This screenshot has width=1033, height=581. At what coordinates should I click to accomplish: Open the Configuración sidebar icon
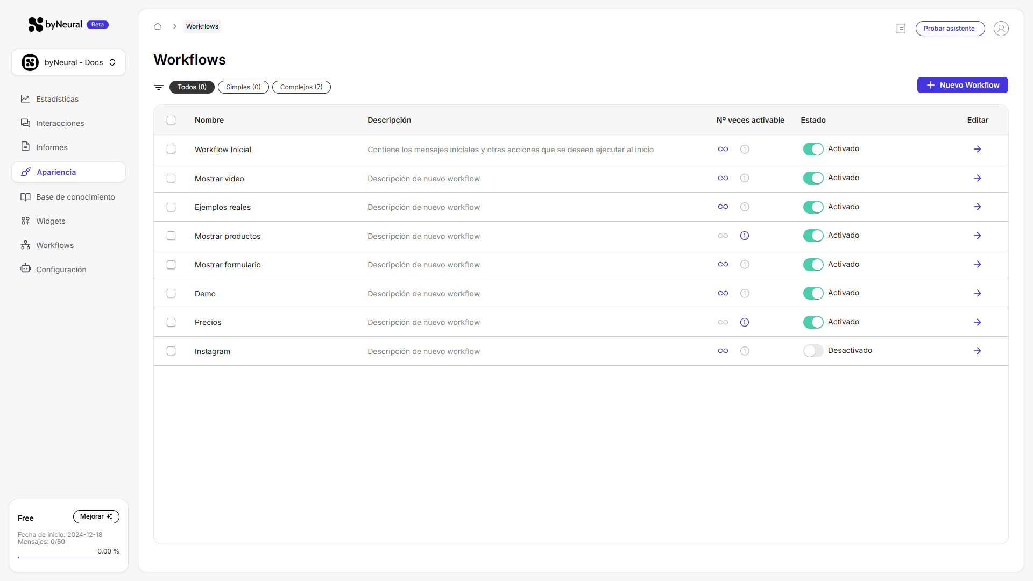coord(25,269)
